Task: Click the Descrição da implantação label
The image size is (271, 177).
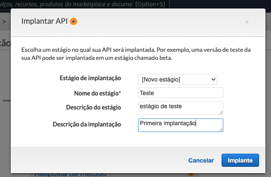Action: point(87,124)
